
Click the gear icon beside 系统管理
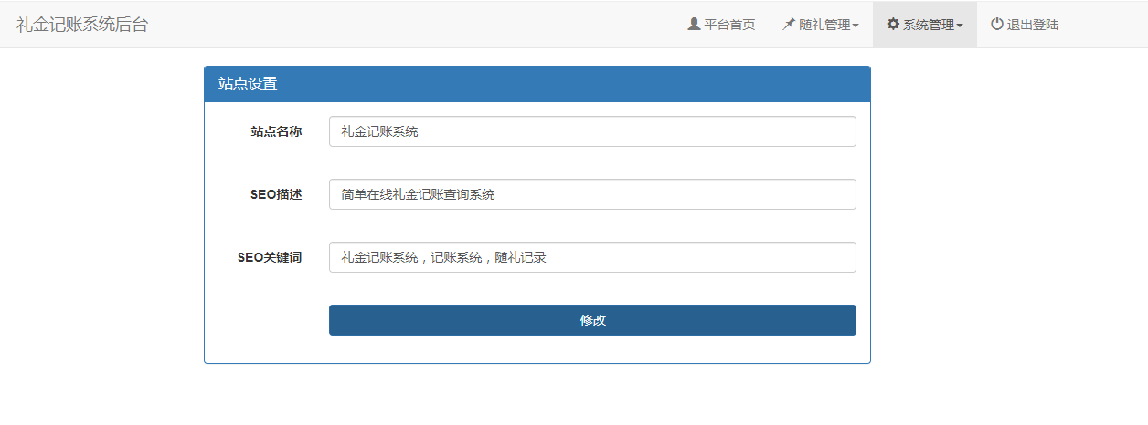tap(893, 25)
